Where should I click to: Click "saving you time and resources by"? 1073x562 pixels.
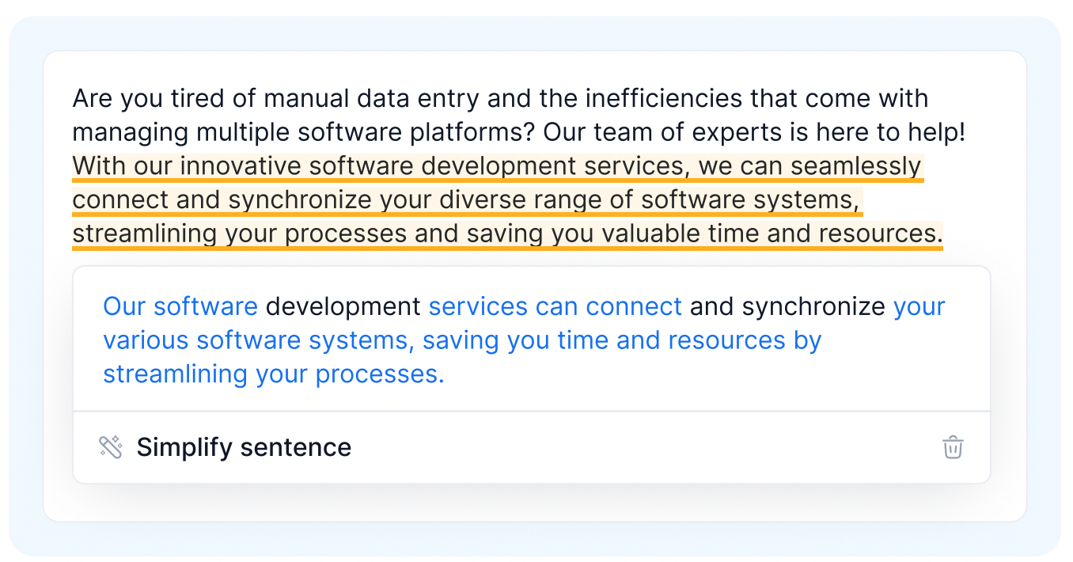pos(622,340)
